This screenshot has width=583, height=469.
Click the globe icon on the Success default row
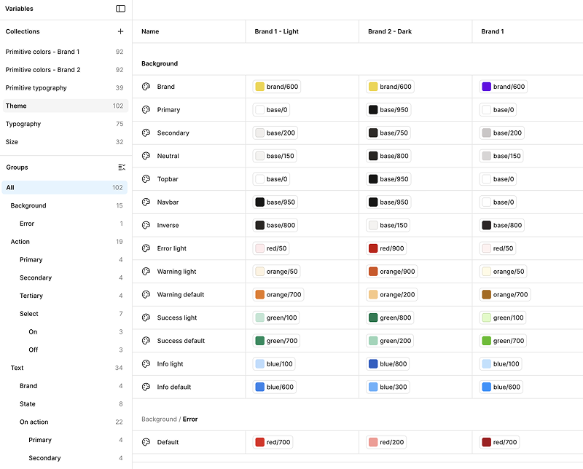(x=148, y=340)
